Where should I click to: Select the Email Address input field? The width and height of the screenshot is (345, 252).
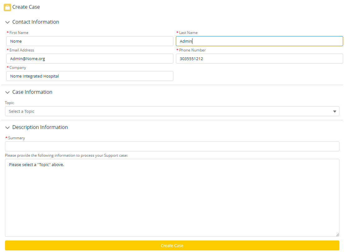[x=90, y=59]
